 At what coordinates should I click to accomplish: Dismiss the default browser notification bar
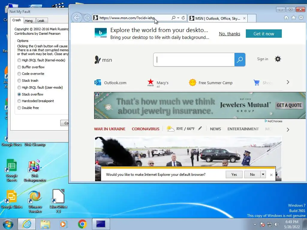pos(271,175)
